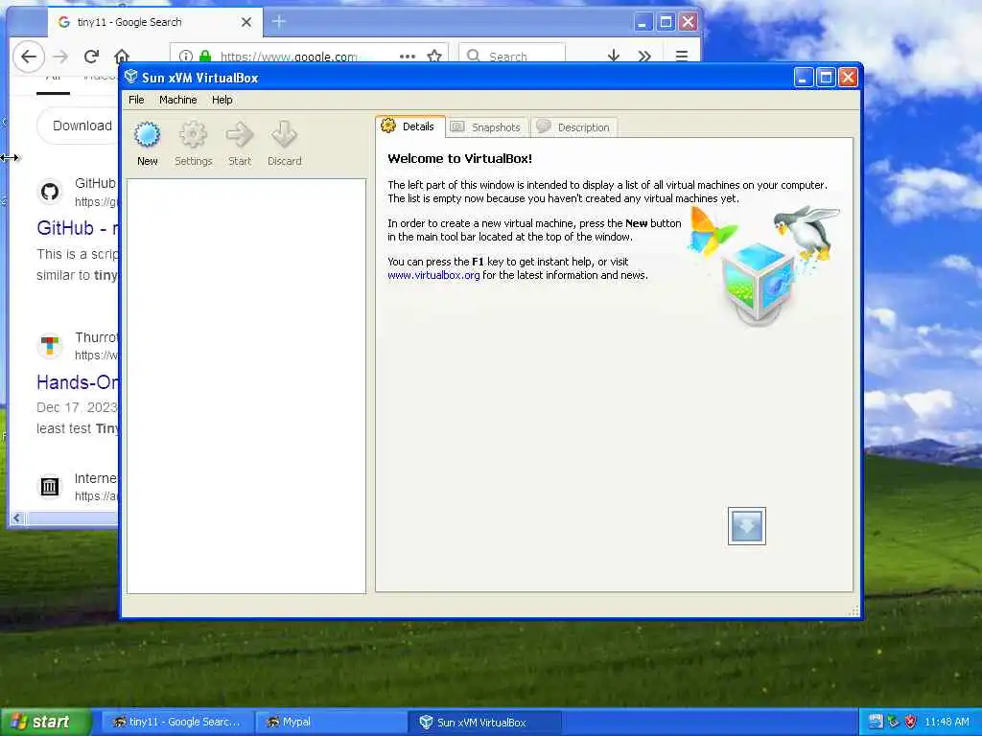Expand the browser toolbar overflow chevrons

tap(644, 57)
